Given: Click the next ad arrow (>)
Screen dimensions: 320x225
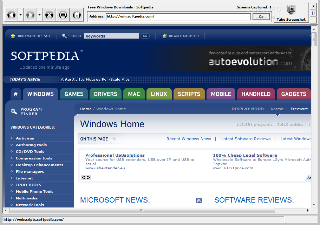Looking at the screenshot, I should pos(89,178).
